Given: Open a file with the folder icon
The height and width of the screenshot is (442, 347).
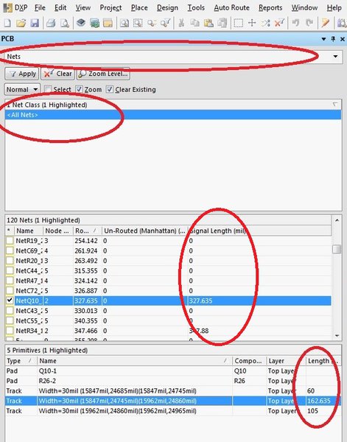Looking at the screenshot, I should 21,23.
